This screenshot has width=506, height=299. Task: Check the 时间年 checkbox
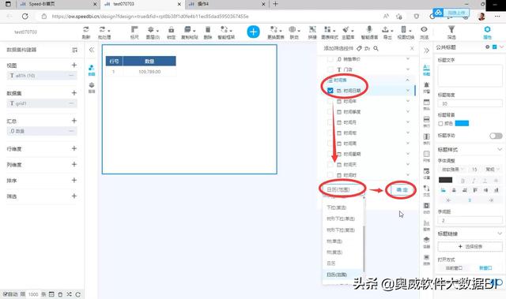coord(330,101)
